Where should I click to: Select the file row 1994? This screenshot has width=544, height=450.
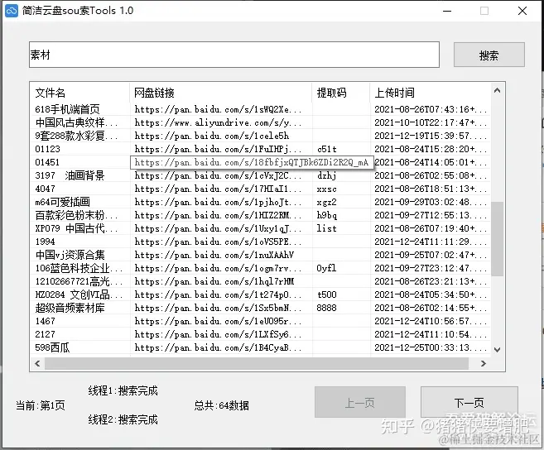pyautogui.click(x=260, y=242)
